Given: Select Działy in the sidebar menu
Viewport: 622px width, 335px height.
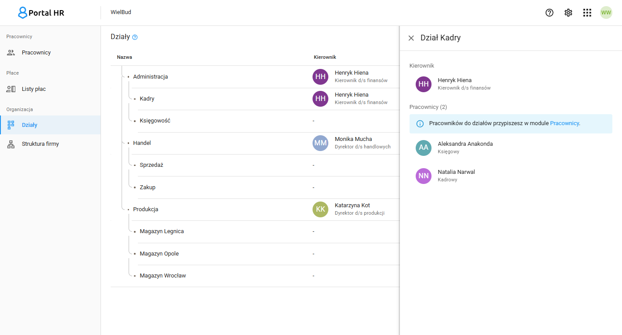Looking at the screenshot, I should [x=50, y=125].
